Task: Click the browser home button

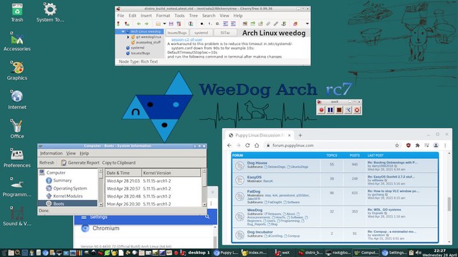Action: pos(256,145)
